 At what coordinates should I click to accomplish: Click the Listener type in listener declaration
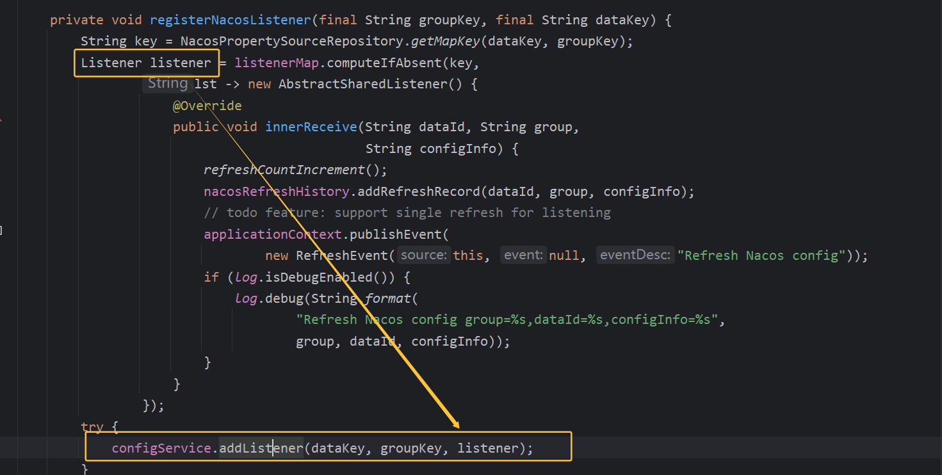coord(111,63)
